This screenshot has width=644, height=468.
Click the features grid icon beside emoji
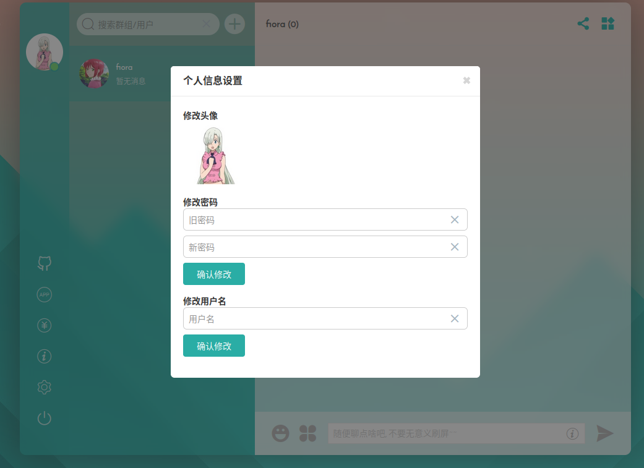tap(307, 433)
